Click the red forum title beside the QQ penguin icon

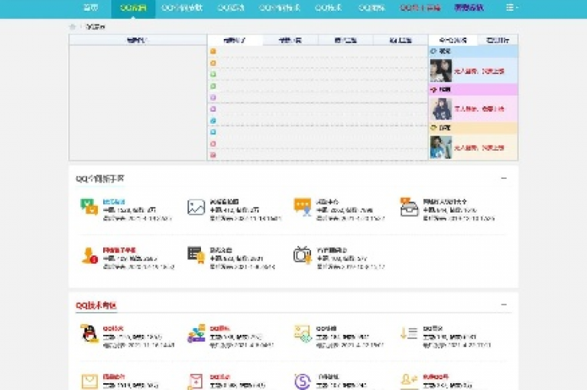click(113, 328)
